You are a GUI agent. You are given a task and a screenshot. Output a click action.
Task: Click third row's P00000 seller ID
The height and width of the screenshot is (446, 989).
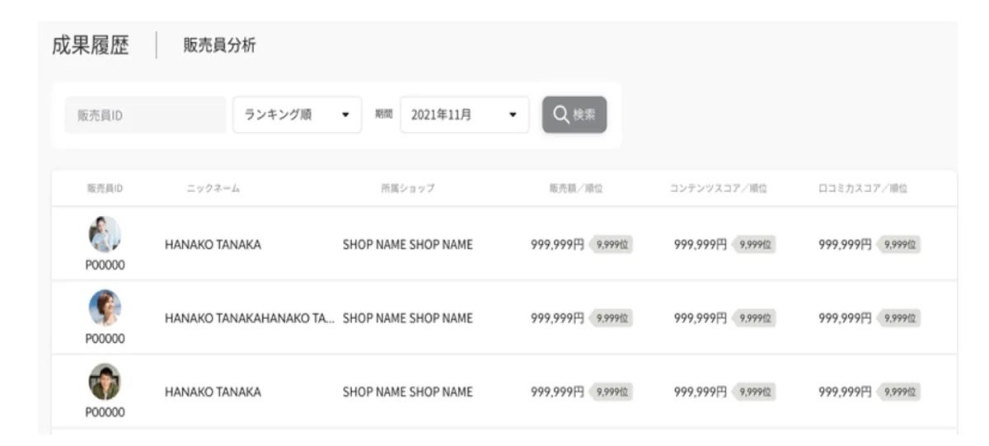(105, 412)
